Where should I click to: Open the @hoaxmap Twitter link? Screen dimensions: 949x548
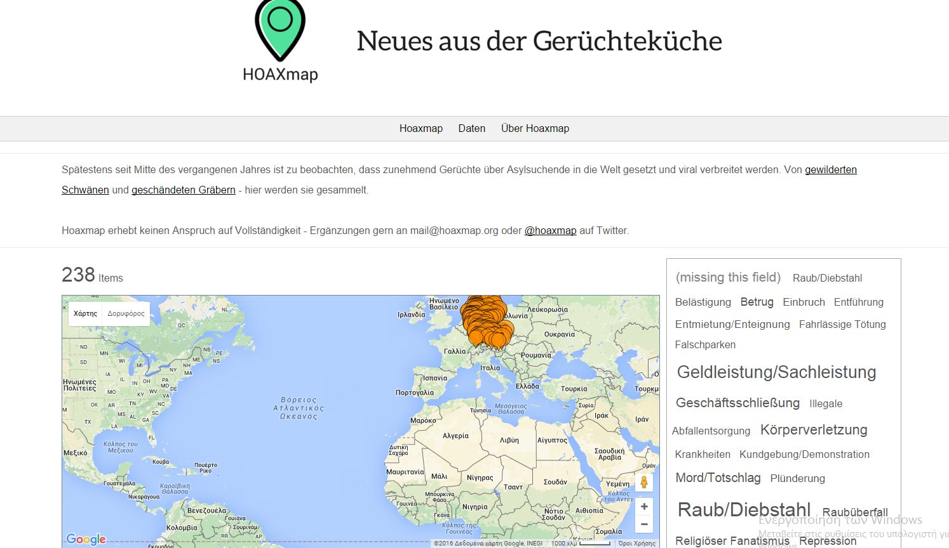(550, 230)
